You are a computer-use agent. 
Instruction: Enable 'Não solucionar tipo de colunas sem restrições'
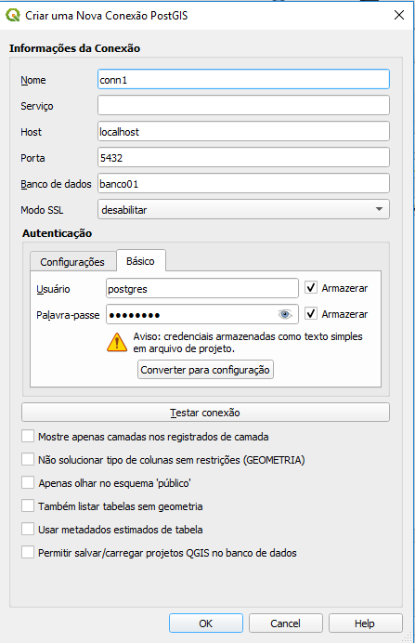pyautogui.click(x=28, y=459)
